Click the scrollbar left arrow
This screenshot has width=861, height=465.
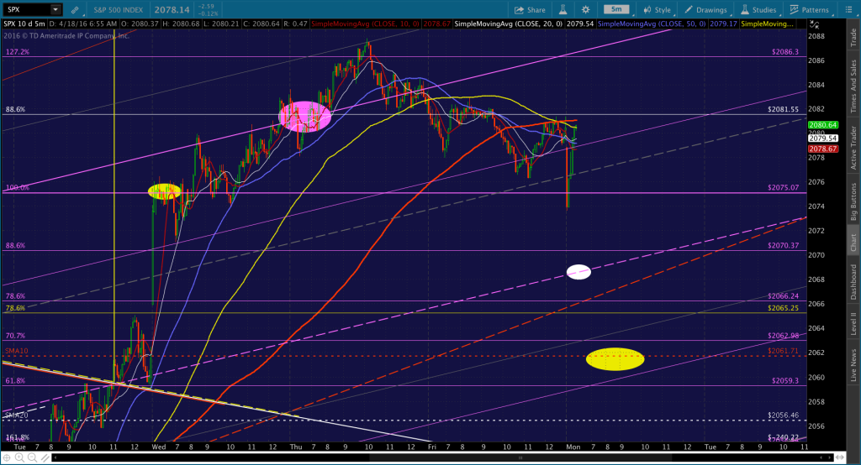point(55,457)
